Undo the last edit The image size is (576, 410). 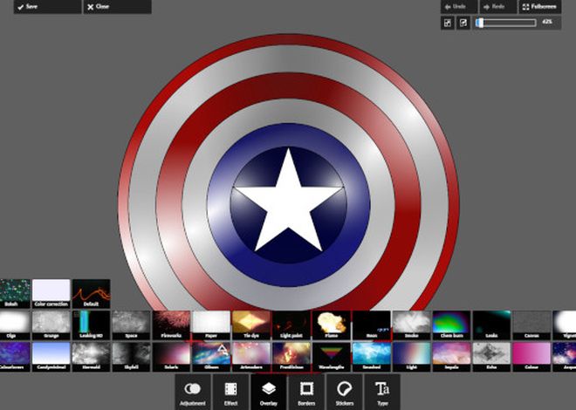pos(459,7)
